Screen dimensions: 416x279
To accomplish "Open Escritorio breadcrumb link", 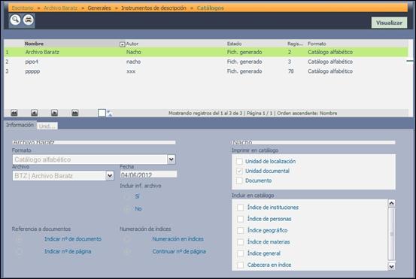I will coord(23,8).
